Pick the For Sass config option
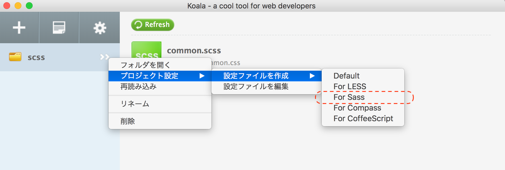505x170 pixels. (349, 97)
